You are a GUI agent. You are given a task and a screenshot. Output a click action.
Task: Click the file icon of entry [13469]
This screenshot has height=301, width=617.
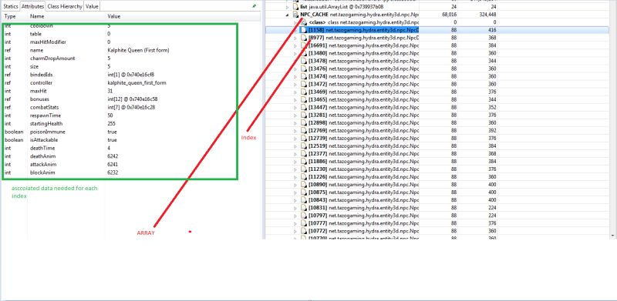point(303,92)
